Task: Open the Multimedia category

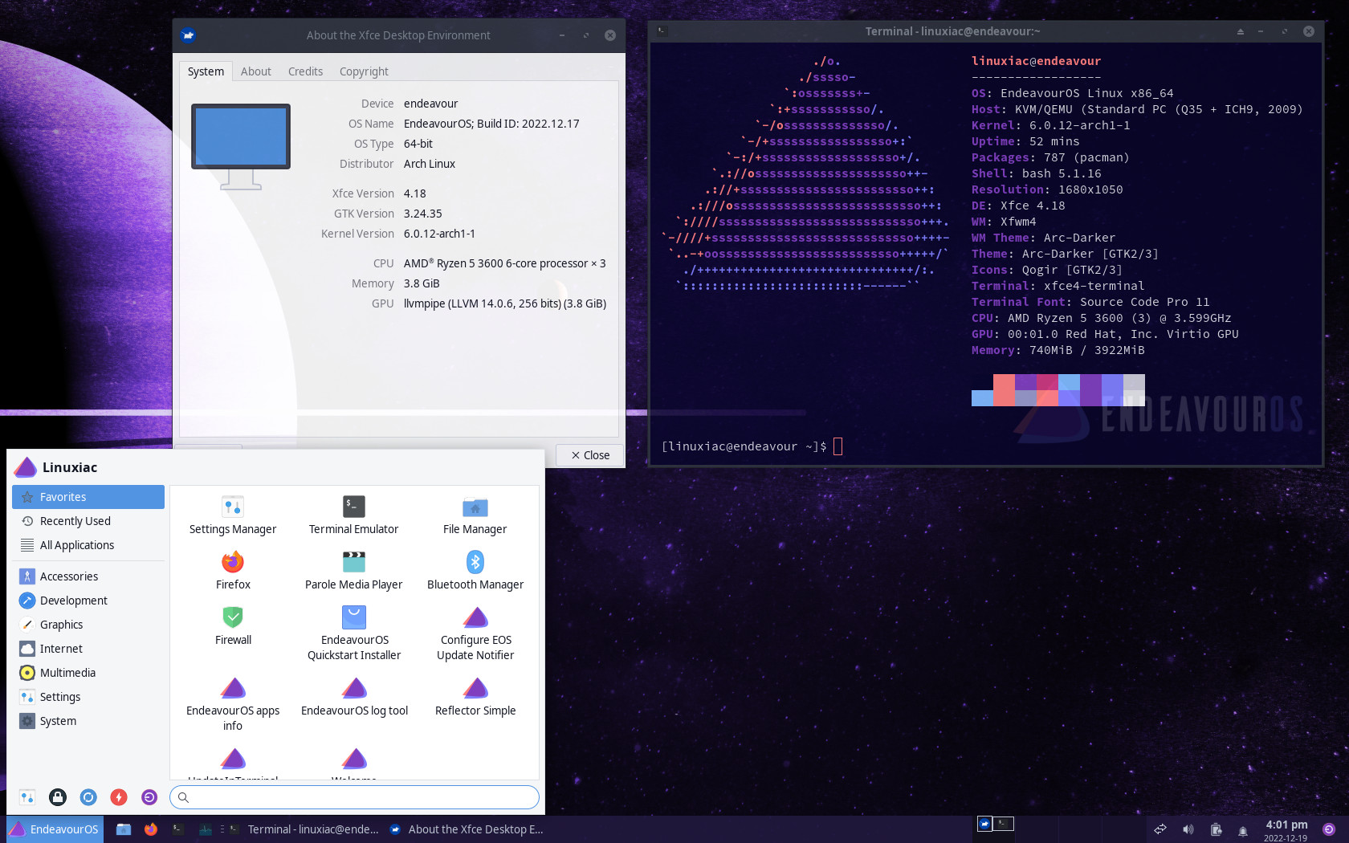Action: tap(88, 673)
